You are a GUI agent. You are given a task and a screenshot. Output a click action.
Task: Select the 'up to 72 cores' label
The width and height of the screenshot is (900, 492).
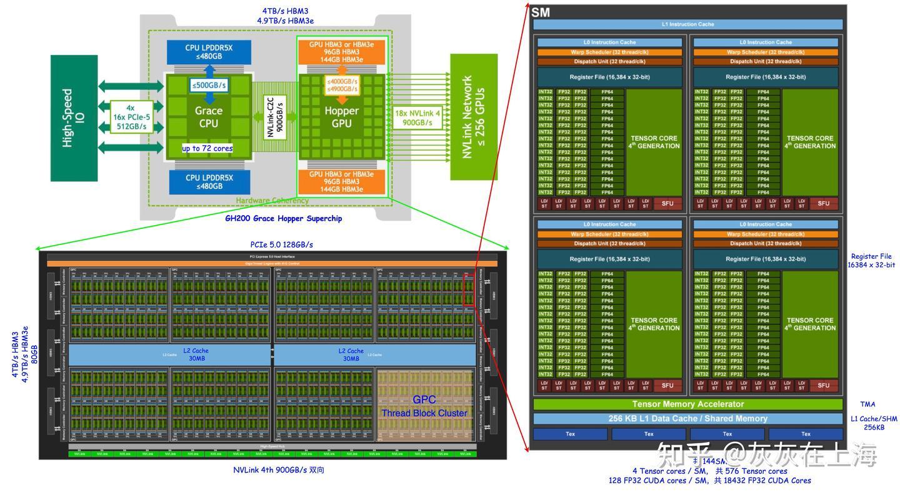point(207,148)
